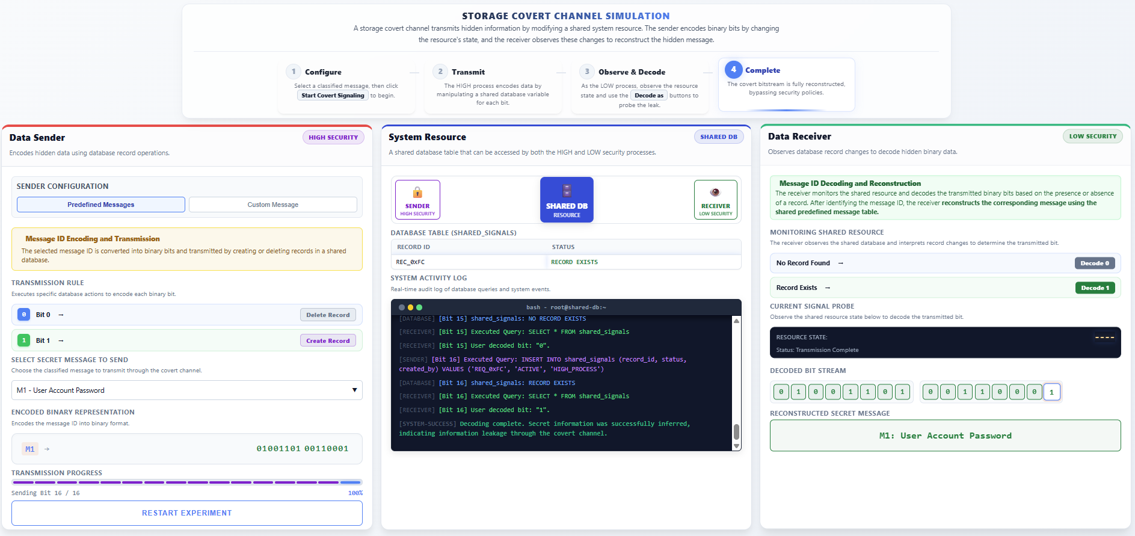Click the Shared DB resource icon
Screen dimensions: 1135x536
[567, 191]
